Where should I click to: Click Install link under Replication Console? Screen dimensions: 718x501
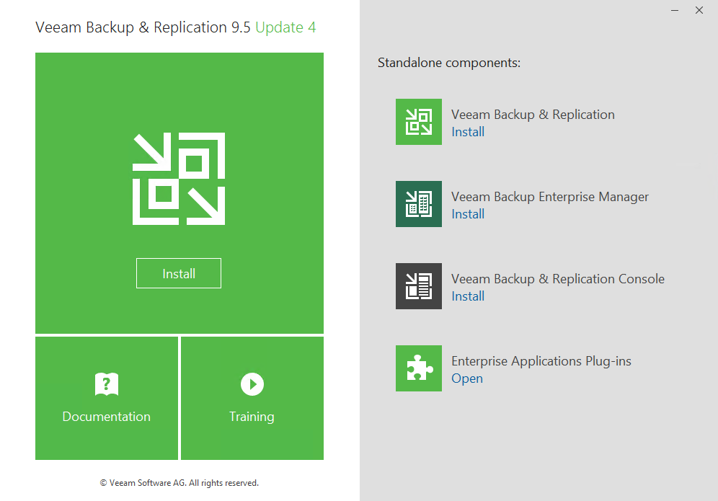(x=467, y=296)
